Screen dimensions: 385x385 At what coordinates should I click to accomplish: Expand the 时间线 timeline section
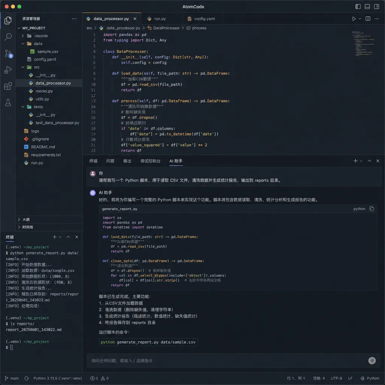[x=49, y=227]
